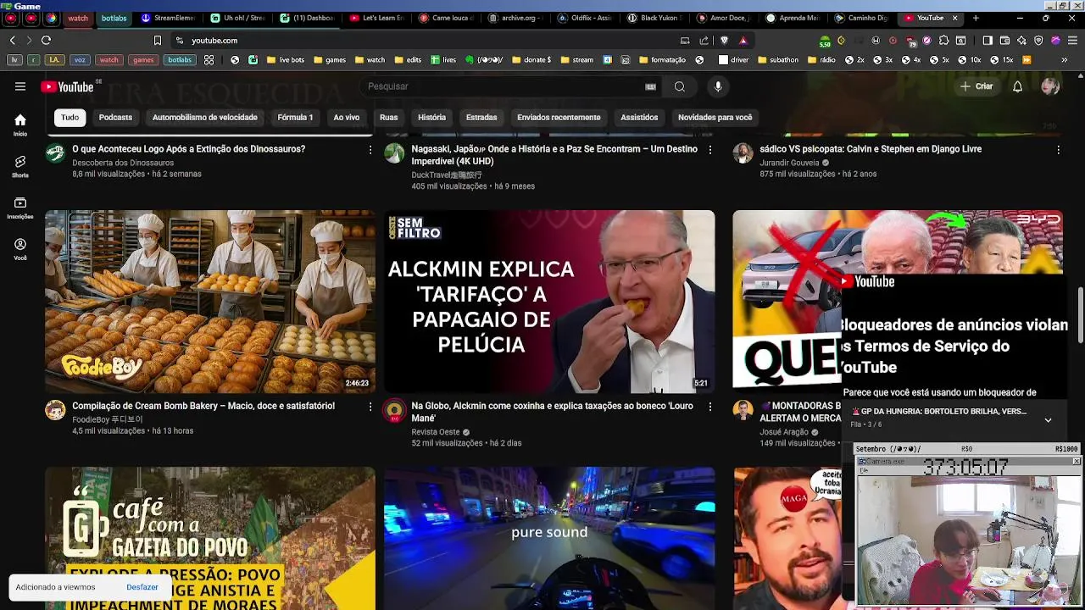Start voice search with microphone icon
The image size is (1085, 610).
(718, 86)
